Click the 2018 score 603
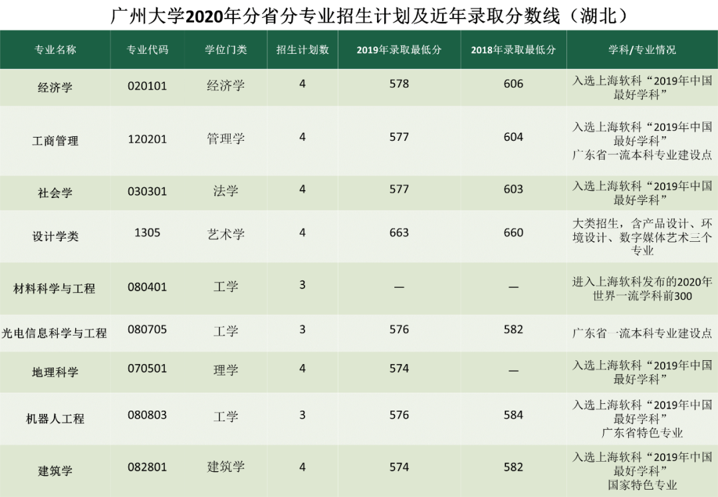The image size is (718, 497). pyautogui.click(x=513, y=189)
